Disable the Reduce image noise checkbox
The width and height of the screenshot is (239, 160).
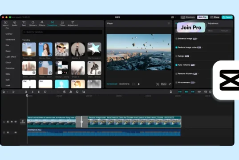[176, 48]
